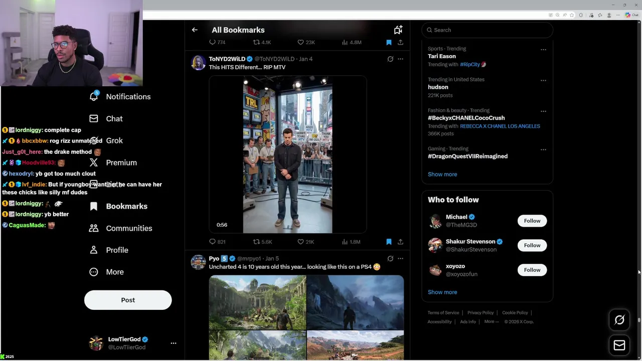
Task: Expand the footer More menu
Action: click(491, 322)
